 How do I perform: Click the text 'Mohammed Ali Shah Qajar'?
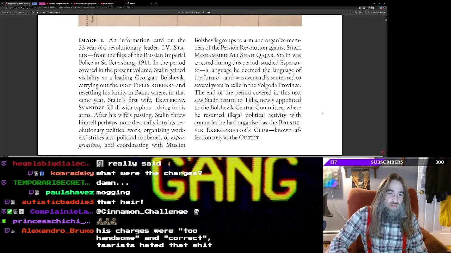pyautogui.click(x=234, y=55)
